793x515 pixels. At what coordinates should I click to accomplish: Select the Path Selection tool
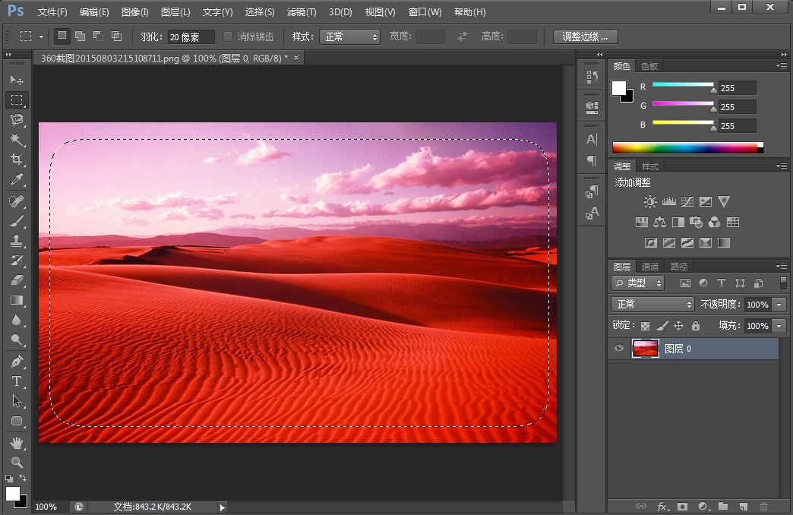tap(17, 401)
